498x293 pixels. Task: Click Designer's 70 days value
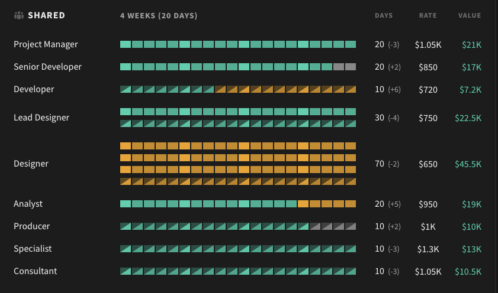[x=379, y=164]
